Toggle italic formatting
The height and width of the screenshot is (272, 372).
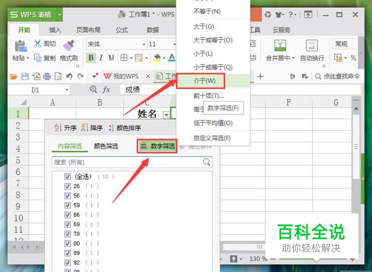(101, 58)
